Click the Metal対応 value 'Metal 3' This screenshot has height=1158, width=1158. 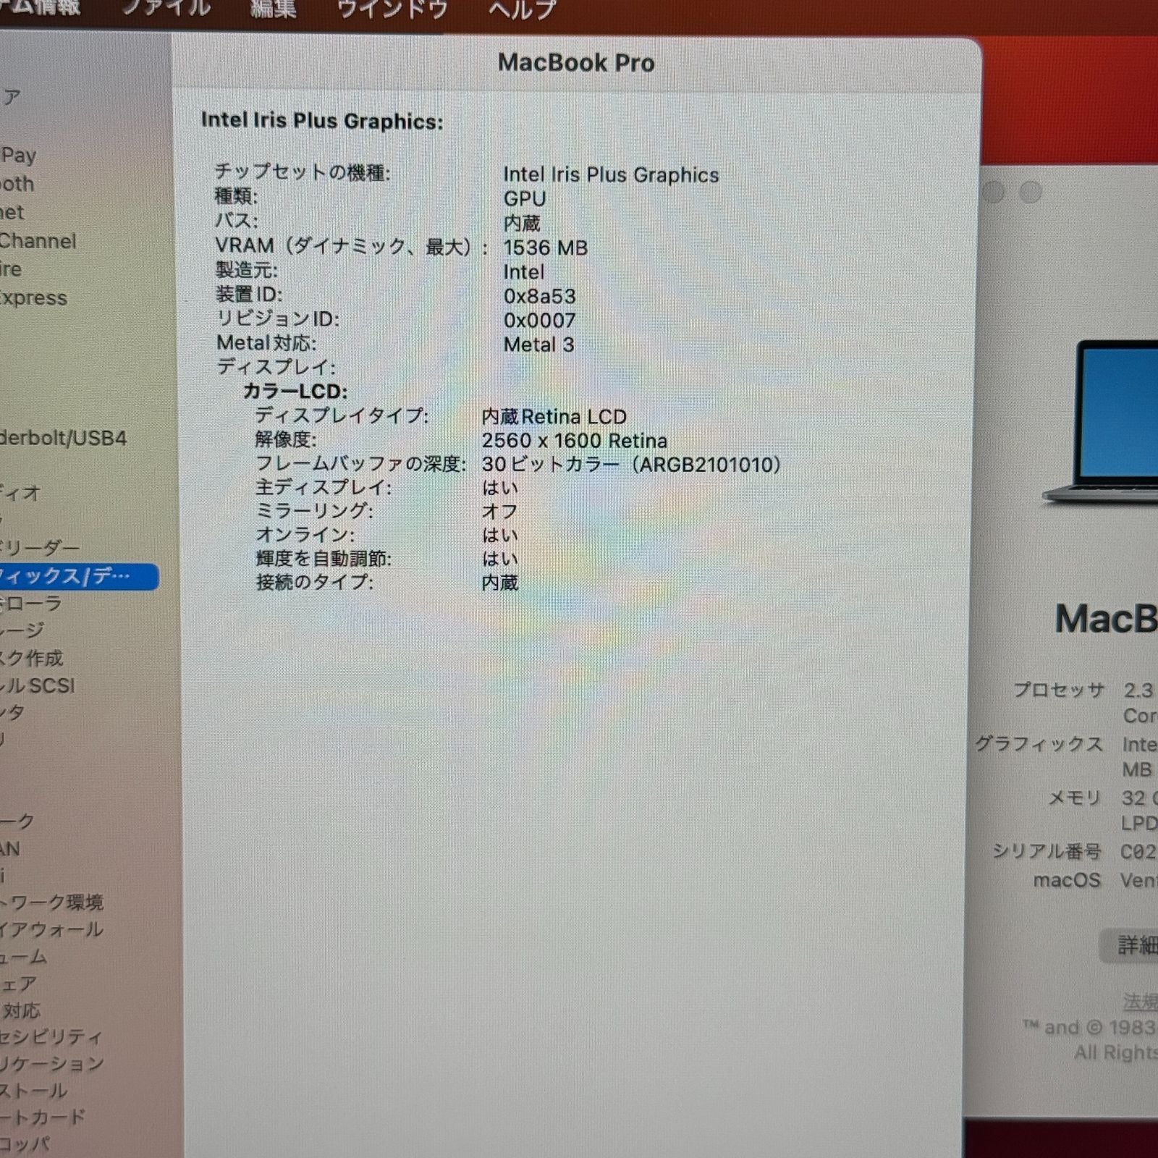coord(539,345)
